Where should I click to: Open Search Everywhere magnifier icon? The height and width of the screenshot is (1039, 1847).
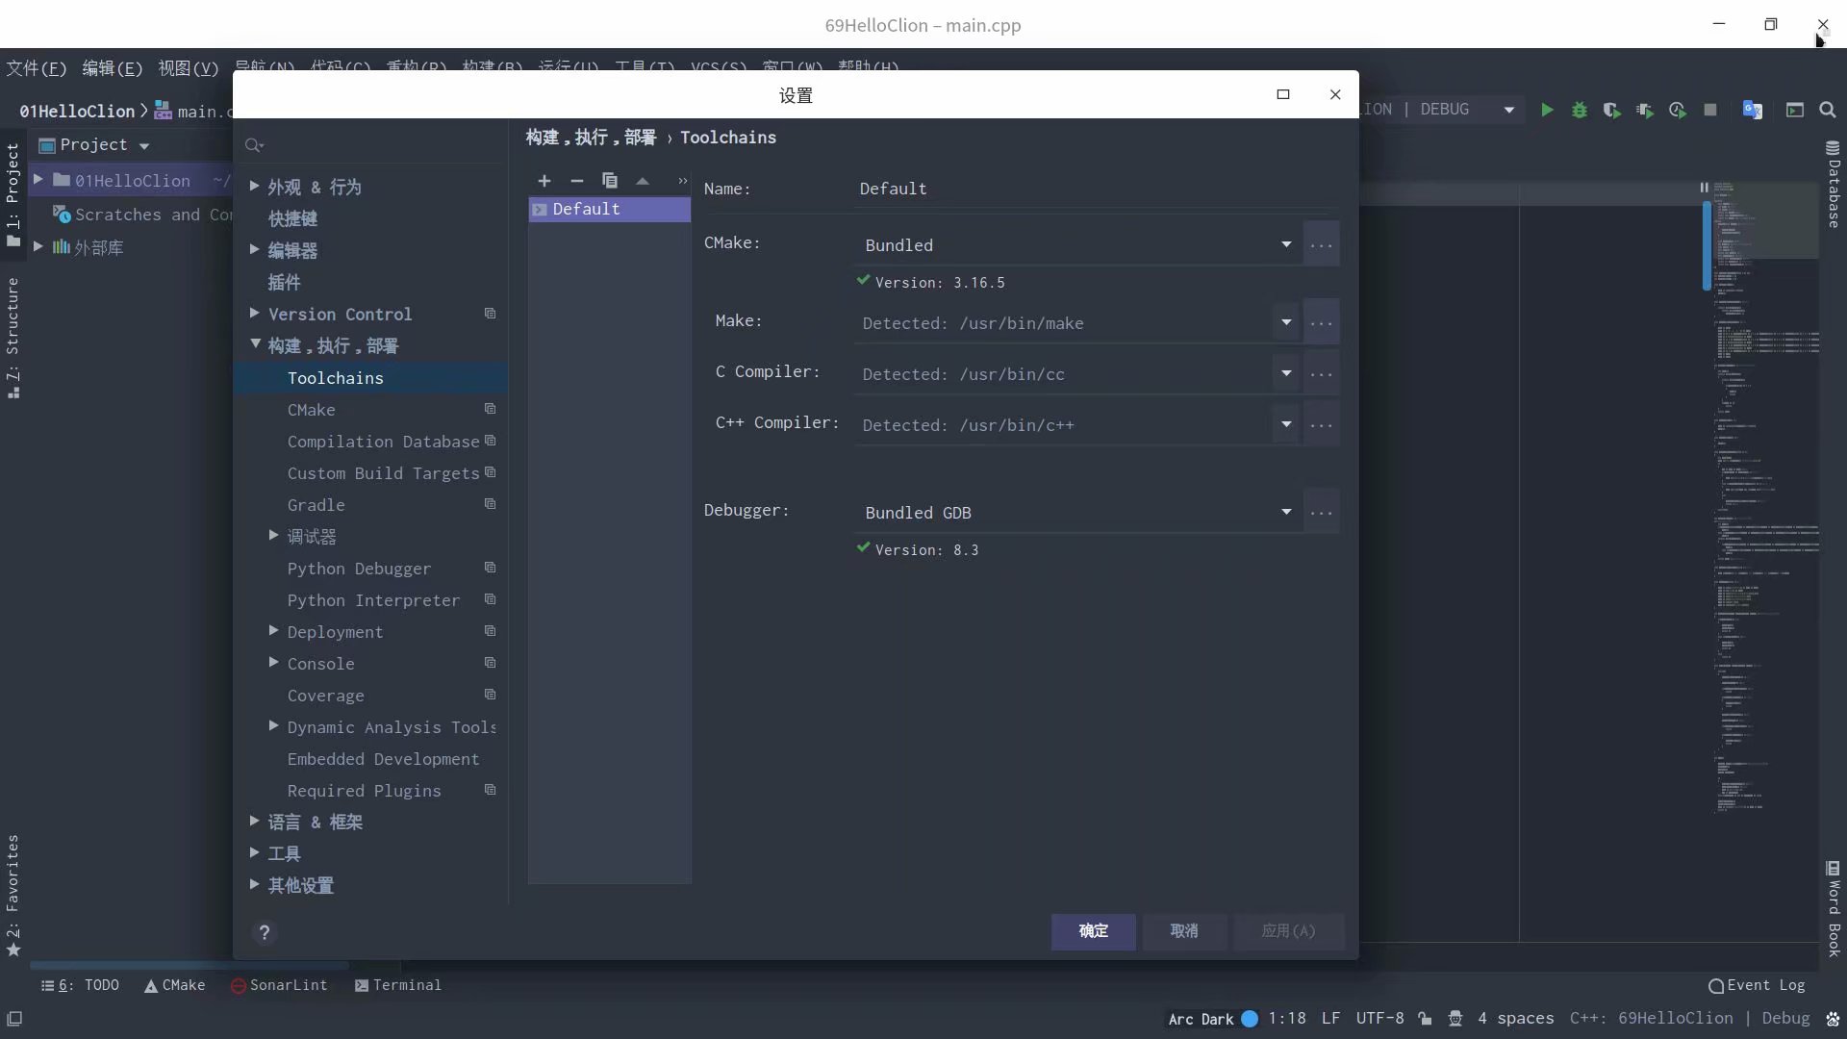coord(1828,111)
